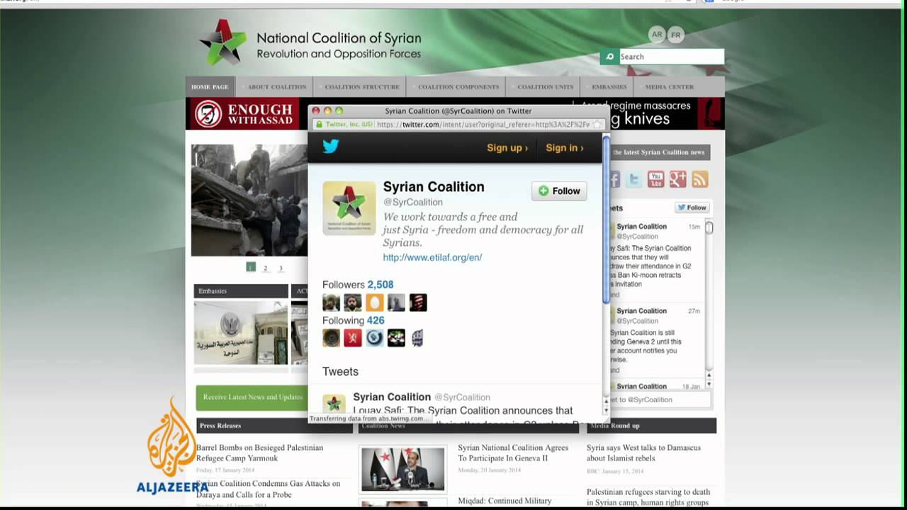The height and width of the screenshot is (510, 907).
Task: Click the RSS feed icon
Action: (700, 179)
